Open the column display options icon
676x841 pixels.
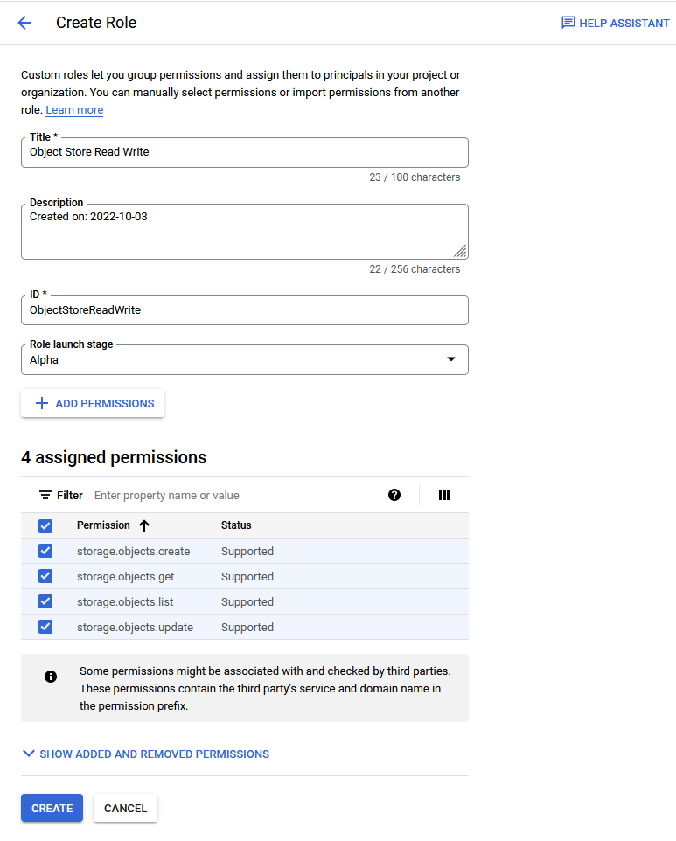coord(444,495)
